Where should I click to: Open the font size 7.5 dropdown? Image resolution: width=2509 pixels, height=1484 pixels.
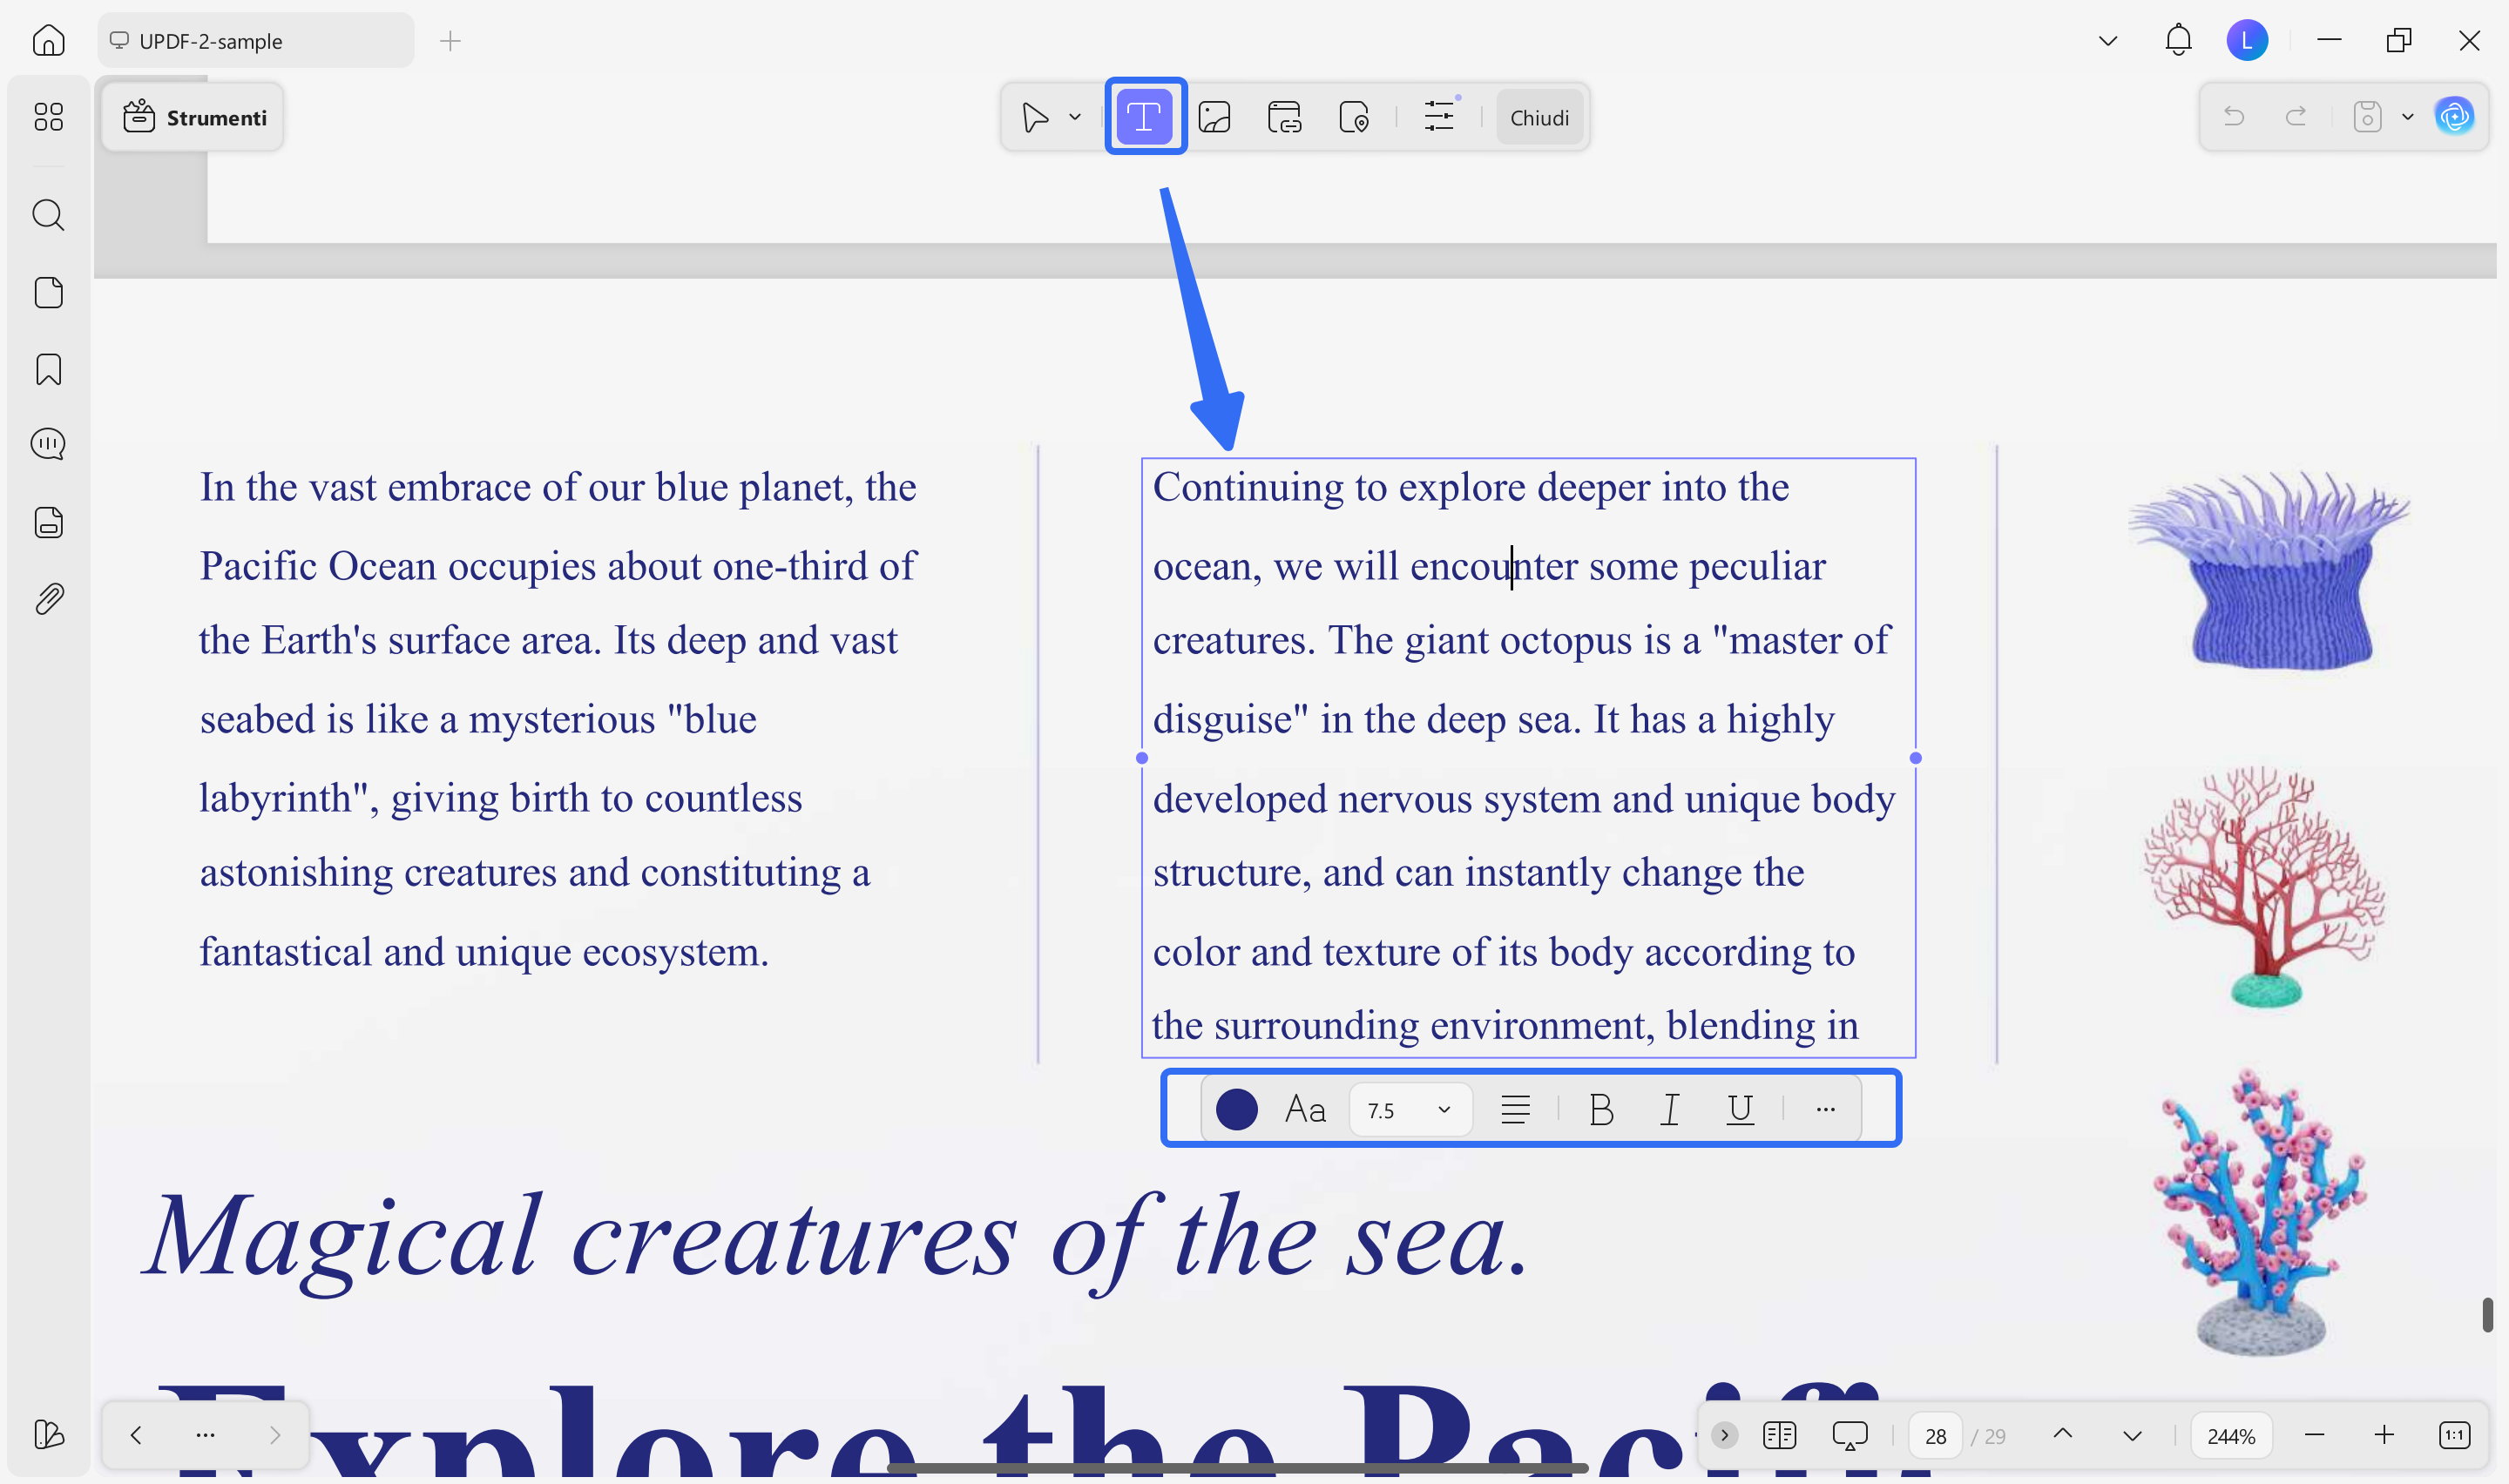pos(1410,1110)
